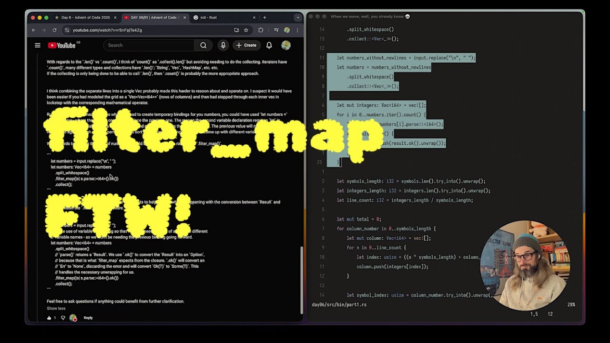Click the 'column.push(integers[index]);' line
Viewport: 610px width, 343px height.
coord(392,267)
